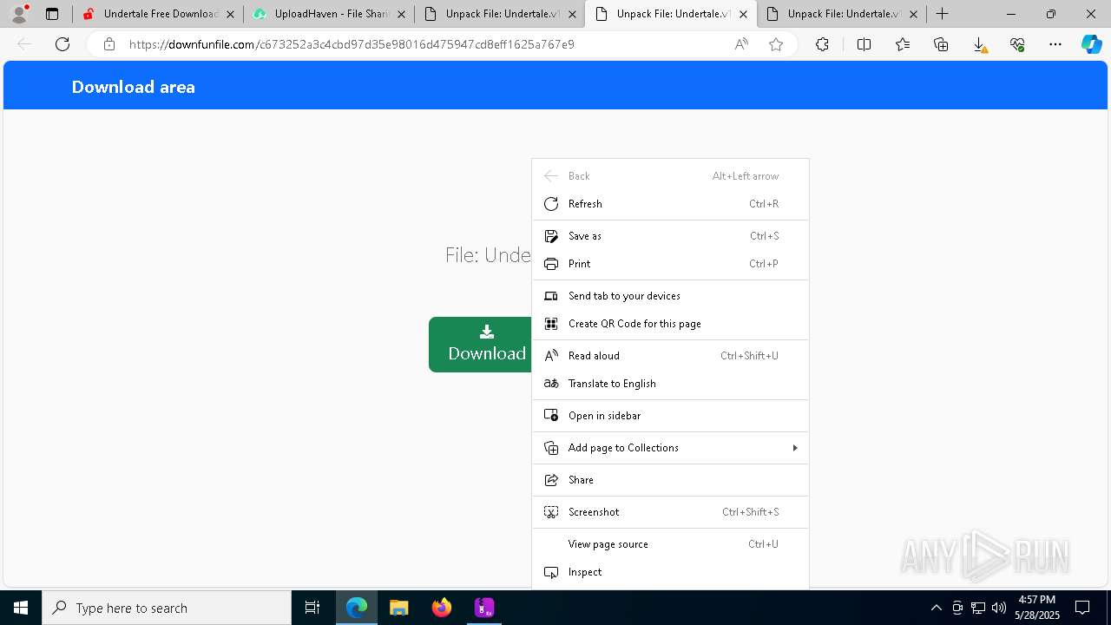
Task: Open the tab actions menu icon
Action: click(x=52, y=14)
